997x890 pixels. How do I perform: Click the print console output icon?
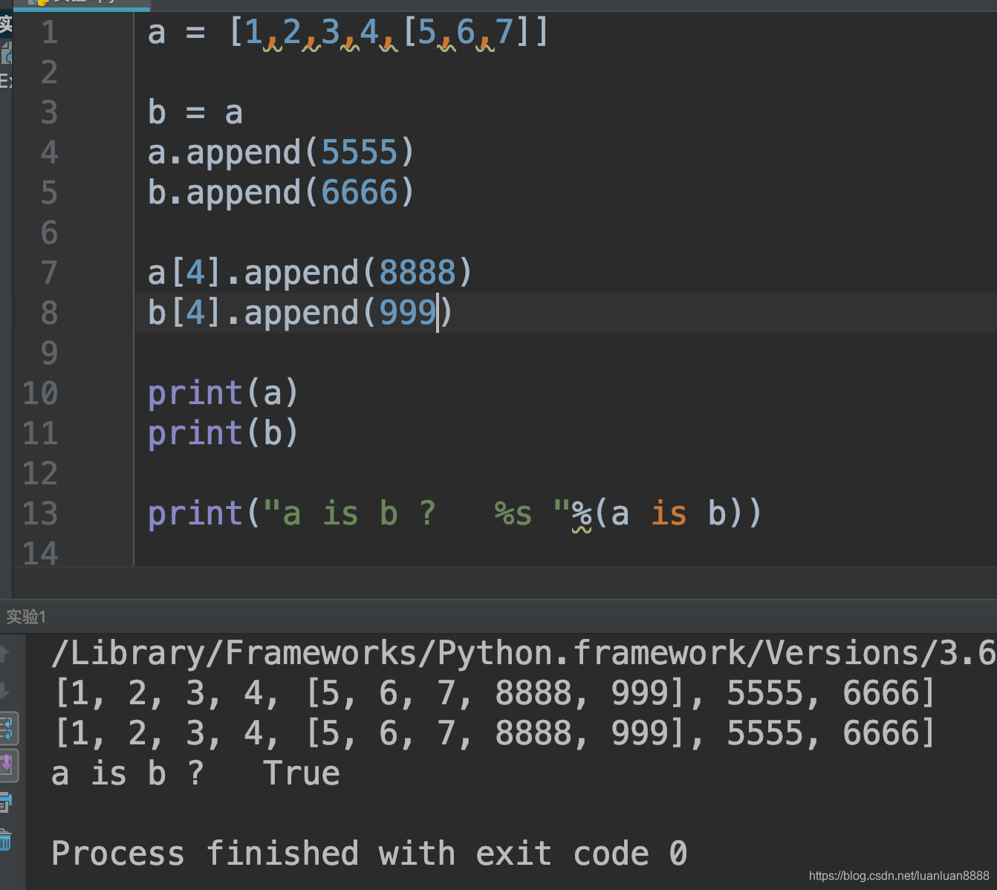(5, 802)
